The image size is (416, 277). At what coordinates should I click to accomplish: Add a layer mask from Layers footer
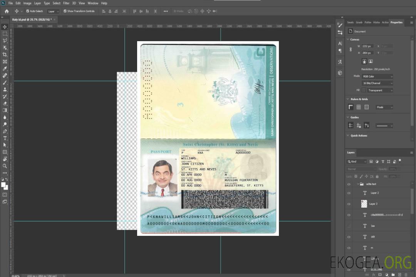click(380, 275)
